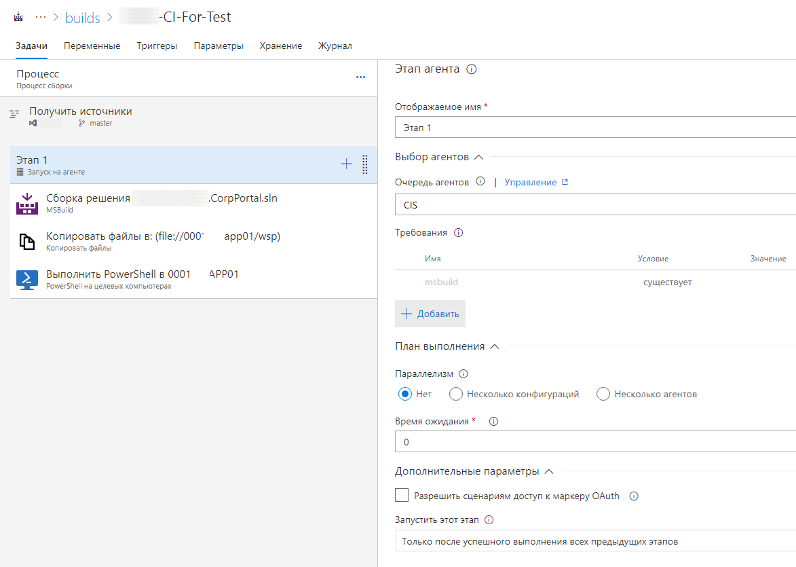The height and width of the screenshot is (567, 796).
Task: Open the Триггеры tab
Action: (x=157, y=46)
